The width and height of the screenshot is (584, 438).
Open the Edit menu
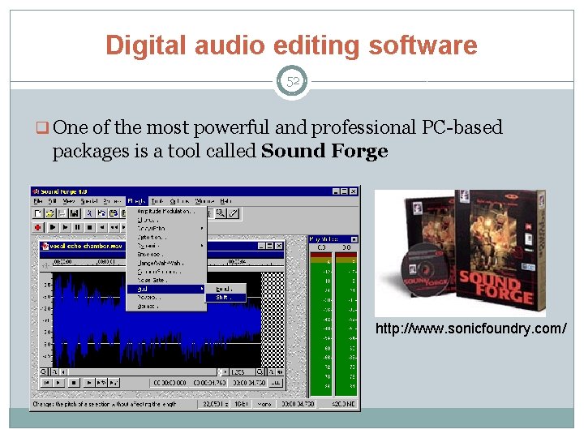53,201
